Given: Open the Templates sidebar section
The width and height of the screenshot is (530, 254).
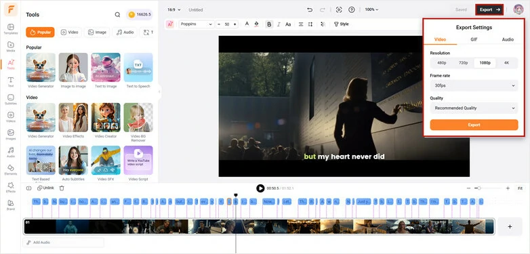Looking at the screenshot, I should pyautogui.click(x=10, y=29).
